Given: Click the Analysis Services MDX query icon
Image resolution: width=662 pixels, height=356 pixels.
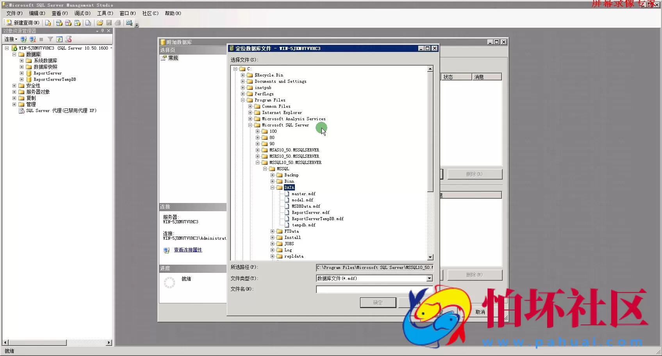Looking at the screenshot, I should click(59, 23).
